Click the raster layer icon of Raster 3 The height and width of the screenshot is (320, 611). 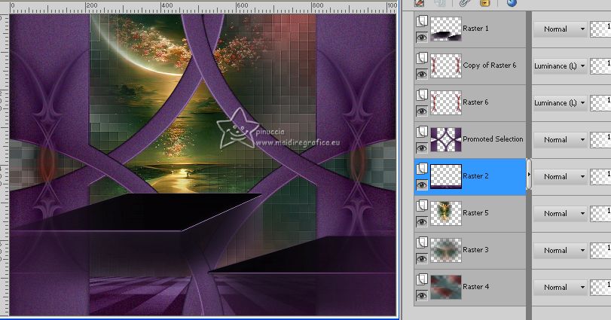[422, 243]
